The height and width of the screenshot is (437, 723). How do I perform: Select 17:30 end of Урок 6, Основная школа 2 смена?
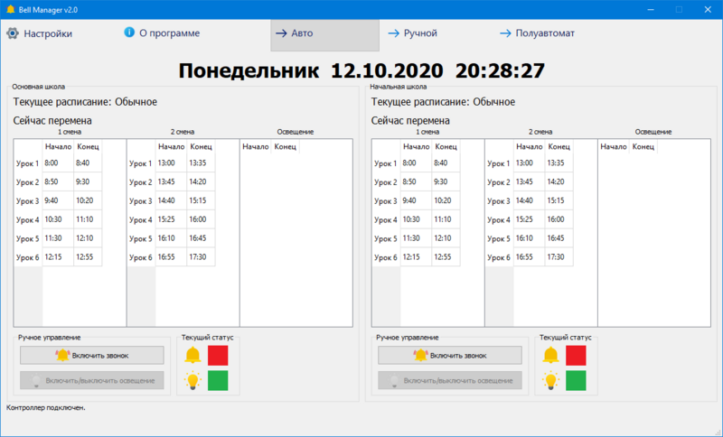point(201,257)
